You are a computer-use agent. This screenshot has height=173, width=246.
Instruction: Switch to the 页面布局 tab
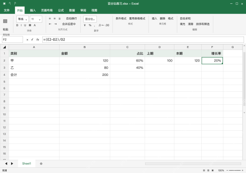(x=47, y=10)
